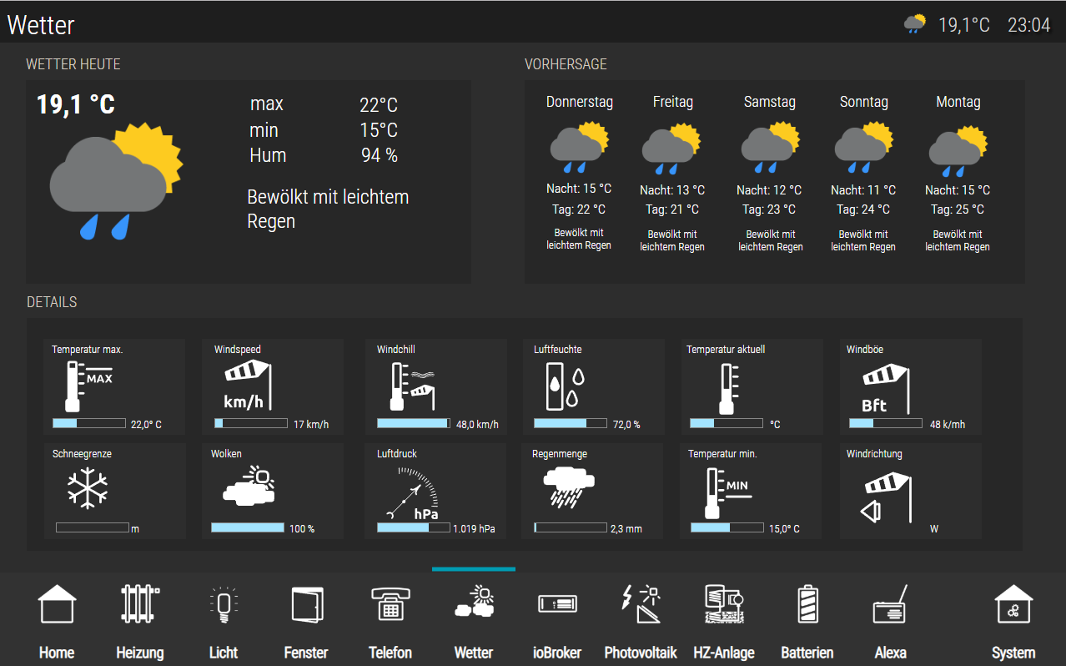Click the Wolken 100 % progress bar
Screen dimensions: 1066x666
click(x=248, y=527)
